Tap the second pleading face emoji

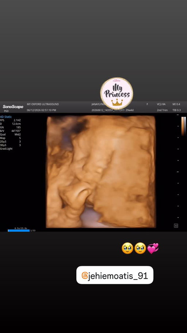tap(140, 248)
